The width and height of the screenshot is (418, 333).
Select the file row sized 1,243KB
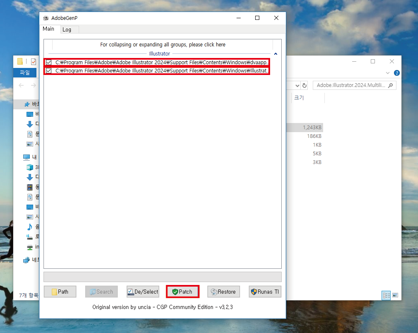[305, 128]
